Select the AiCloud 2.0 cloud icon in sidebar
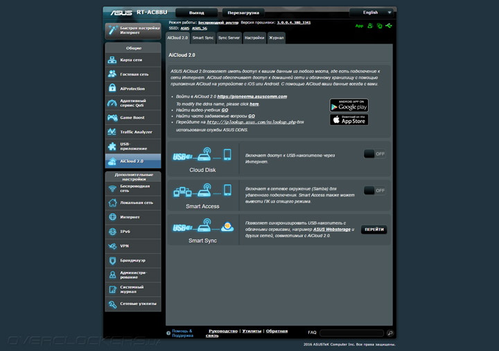This screenshot has height=351, width=499. point(112,161)
